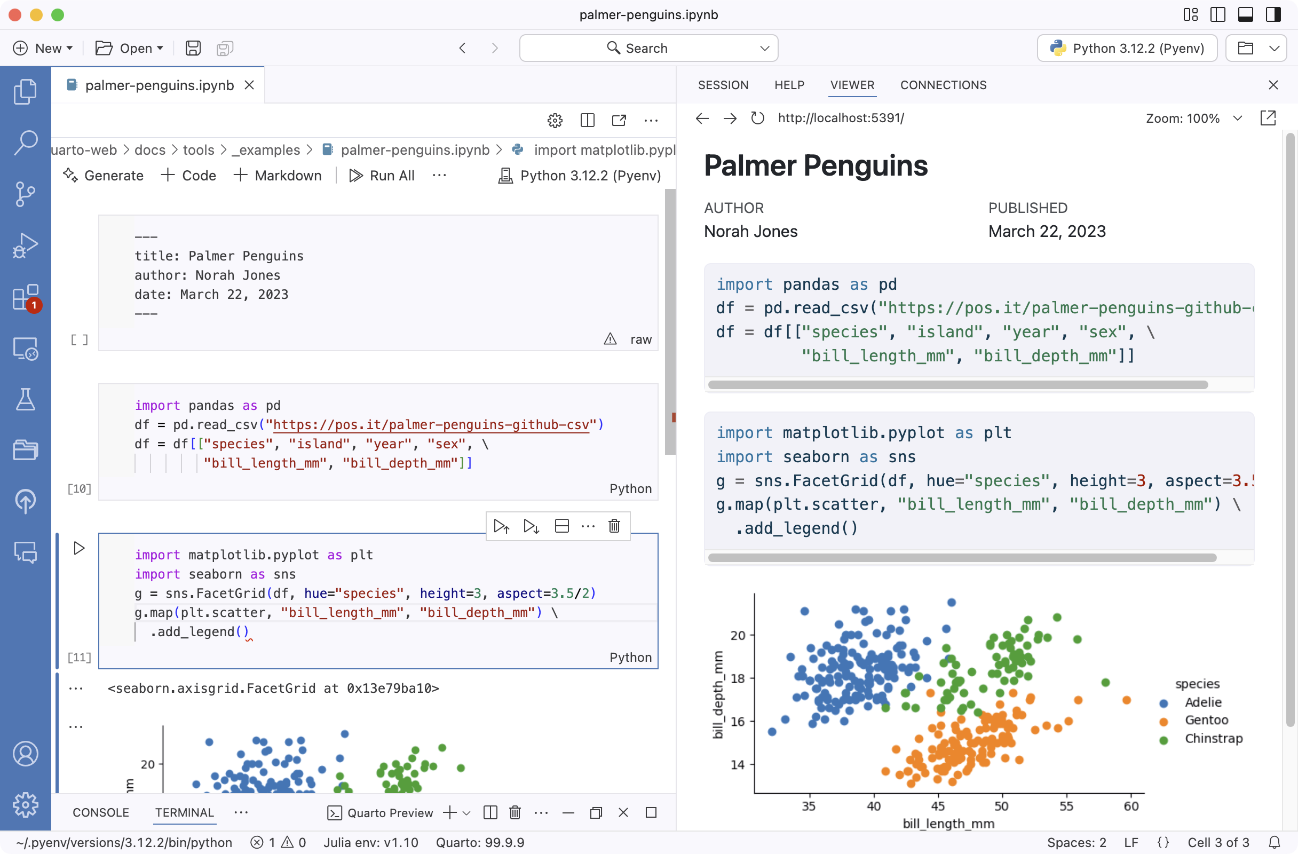Toggle the bottom panel layout

[1246, 15]
